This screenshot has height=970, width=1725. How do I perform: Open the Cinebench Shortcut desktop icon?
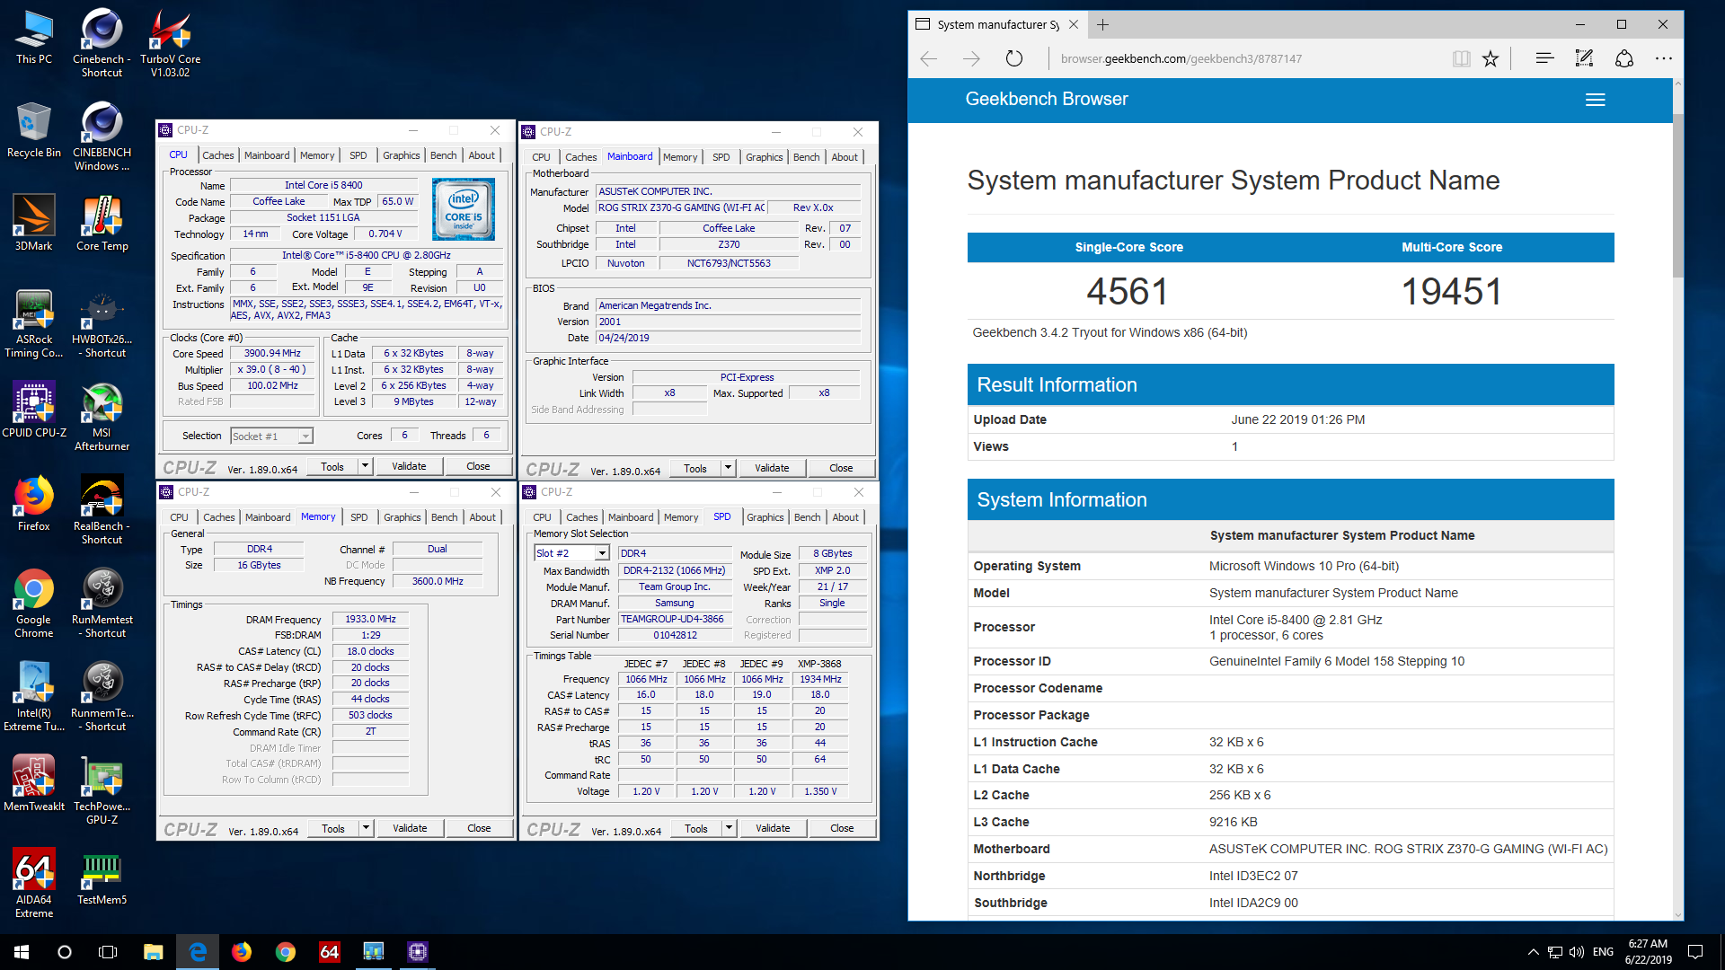coord(102,43)
